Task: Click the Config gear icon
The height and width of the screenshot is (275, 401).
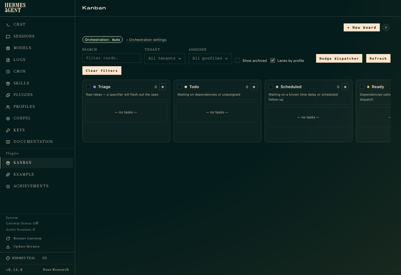Action: pos(8,118)
